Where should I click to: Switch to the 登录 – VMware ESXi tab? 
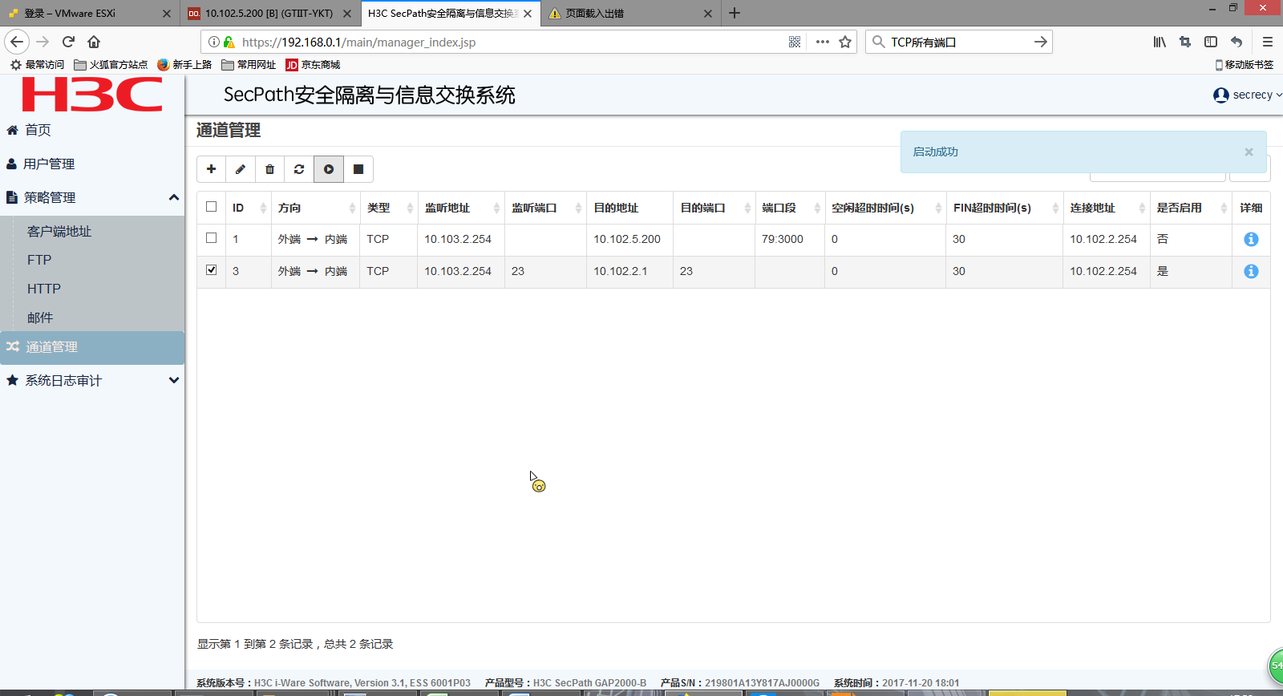[88, 13]
